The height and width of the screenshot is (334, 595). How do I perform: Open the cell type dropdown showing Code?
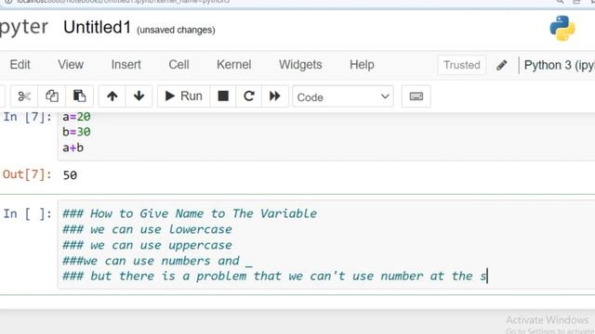[x=343, y=96]
